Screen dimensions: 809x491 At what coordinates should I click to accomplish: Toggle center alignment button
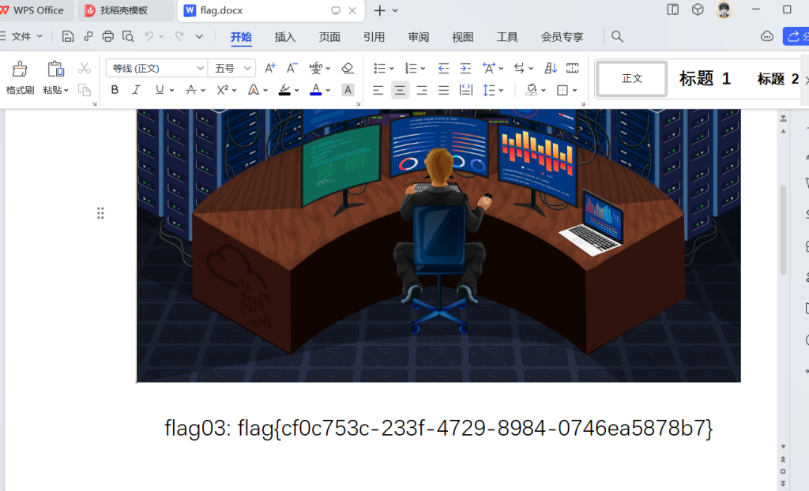401,90
